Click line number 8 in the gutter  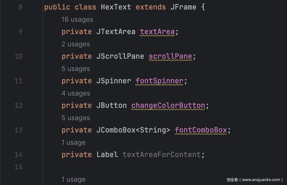click(x=20, y=7)
